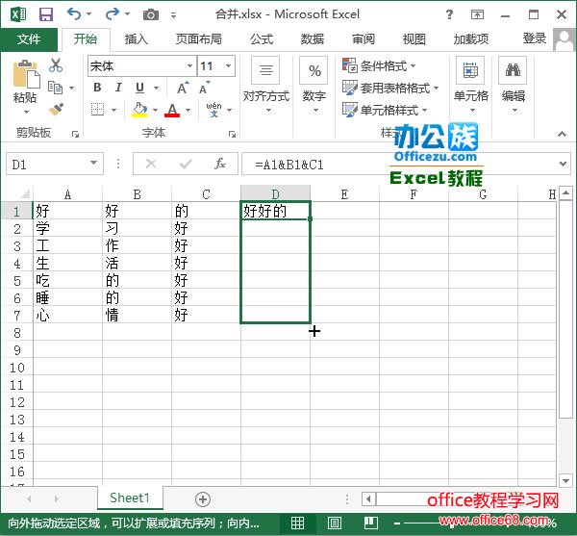Redo the last undone action
The height and width of the screenshot is (536, 577).
[112, 14]
